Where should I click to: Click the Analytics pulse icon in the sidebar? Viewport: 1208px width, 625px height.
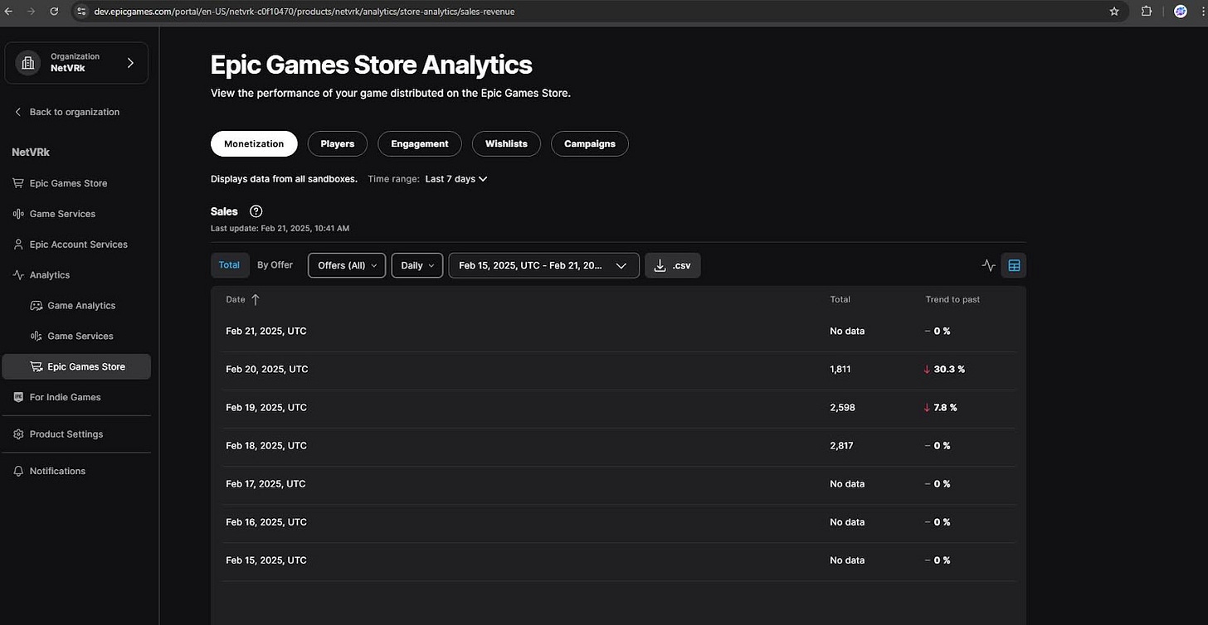(17, 275)
